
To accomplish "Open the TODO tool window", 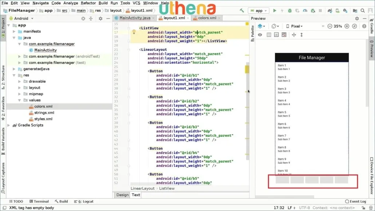I will [x=16, y=202].
